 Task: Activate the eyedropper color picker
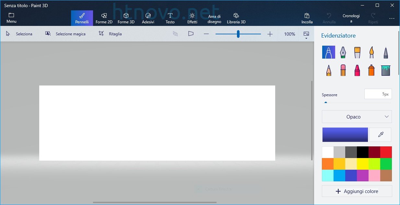coord(380,134)
